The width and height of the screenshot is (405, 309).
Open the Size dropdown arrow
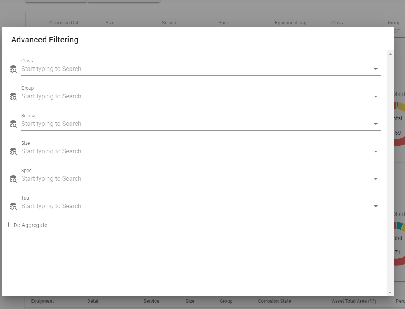376,152
